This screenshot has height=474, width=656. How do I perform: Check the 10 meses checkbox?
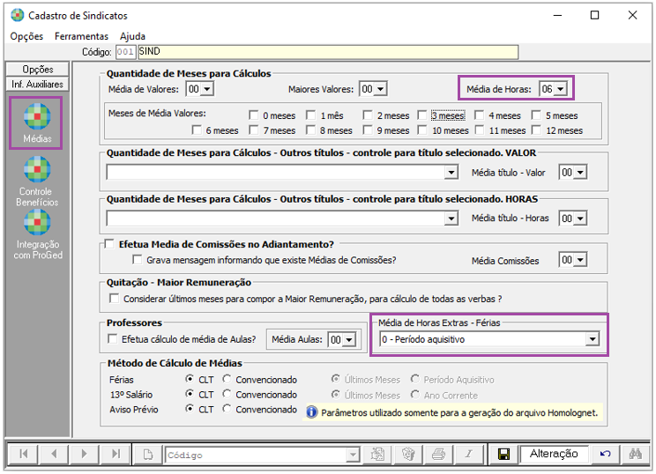point(422,130)
